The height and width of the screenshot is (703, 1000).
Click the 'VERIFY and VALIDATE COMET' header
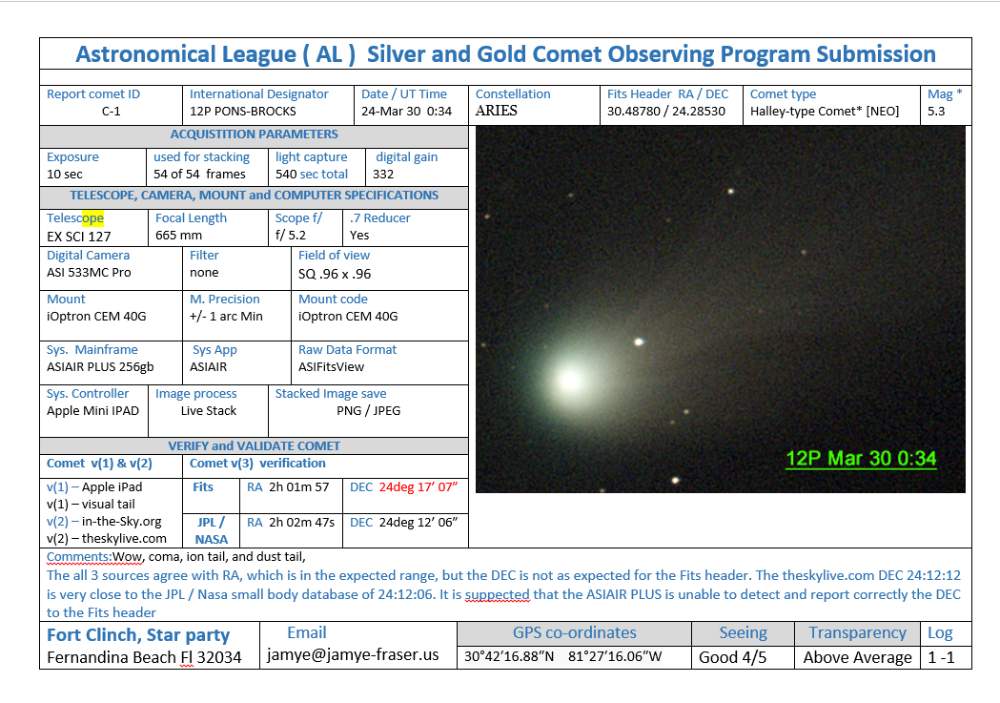254,445
